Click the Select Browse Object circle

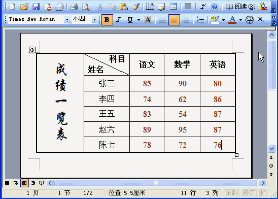click(x=271, y=166)
